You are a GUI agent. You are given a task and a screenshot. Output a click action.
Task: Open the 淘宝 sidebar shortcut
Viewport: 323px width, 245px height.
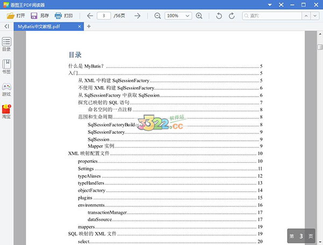[6, 112]
